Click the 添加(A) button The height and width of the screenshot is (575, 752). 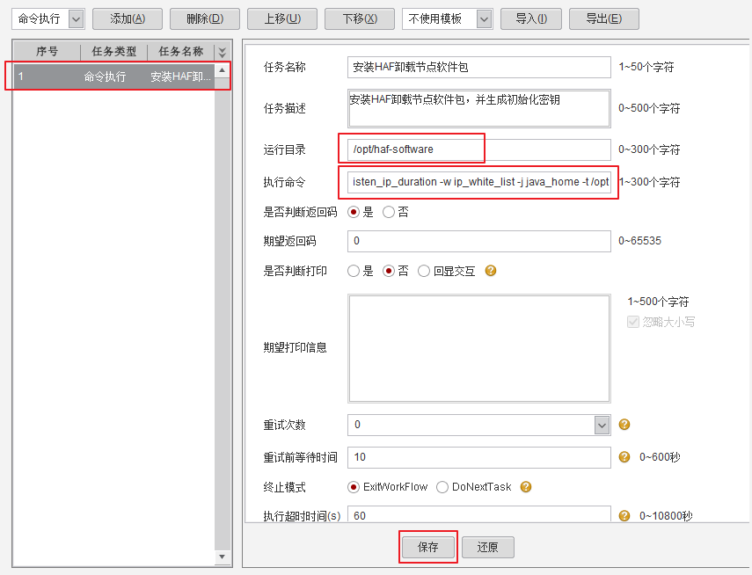[x=127, y=19]
